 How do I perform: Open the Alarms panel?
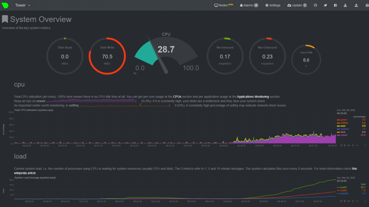pos(249,5)
